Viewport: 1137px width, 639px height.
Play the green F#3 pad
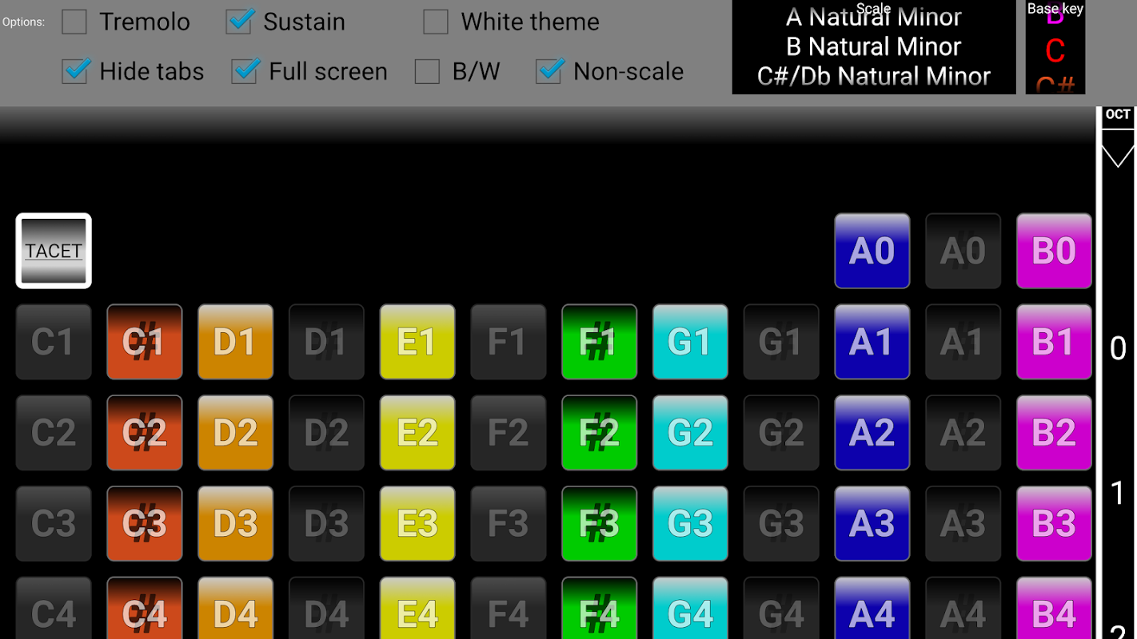tap(599, 524)
